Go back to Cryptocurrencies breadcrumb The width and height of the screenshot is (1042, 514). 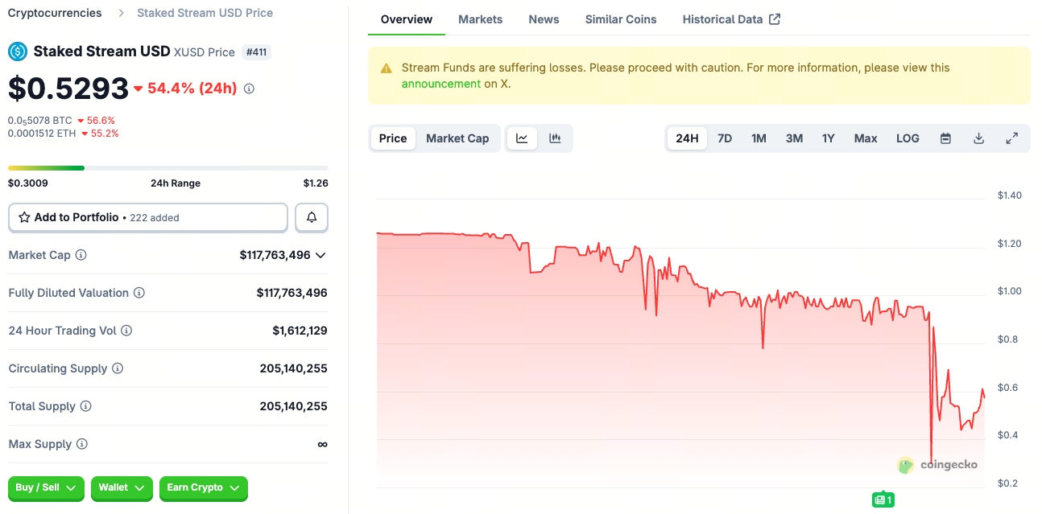[x=54, y=12]
